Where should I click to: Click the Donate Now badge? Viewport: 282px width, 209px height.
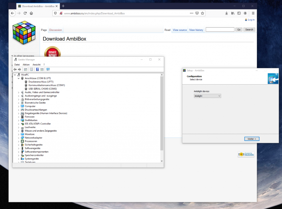point(53,52)
